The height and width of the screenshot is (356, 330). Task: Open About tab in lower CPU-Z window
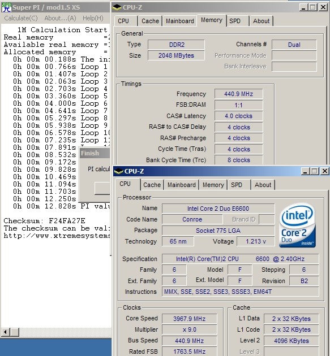[x=263, y=185]
